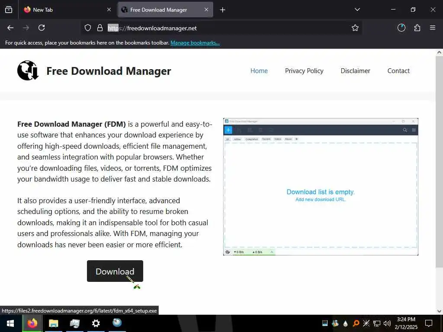Open the Firefox hamburger application menu
The height and width of the screenshot is (332, 443).
click(433, 28)
